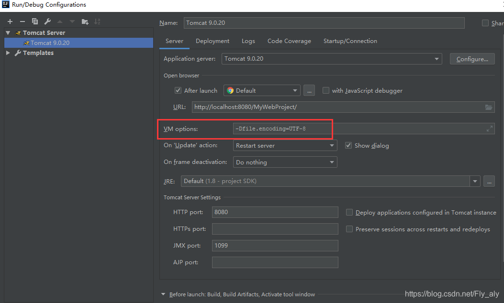Select the Templates label in tree
The height and width of the screenshot is (303, 504).
tap(38, 53)
